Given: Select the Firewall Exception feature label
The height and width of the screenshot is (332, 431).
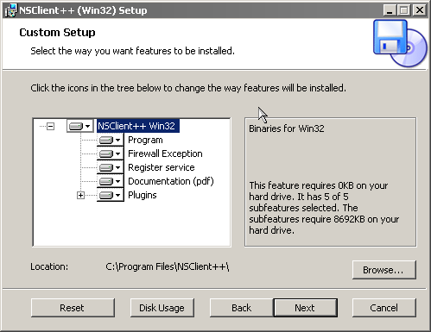Looking at the screenshot, I should point(165,153).
